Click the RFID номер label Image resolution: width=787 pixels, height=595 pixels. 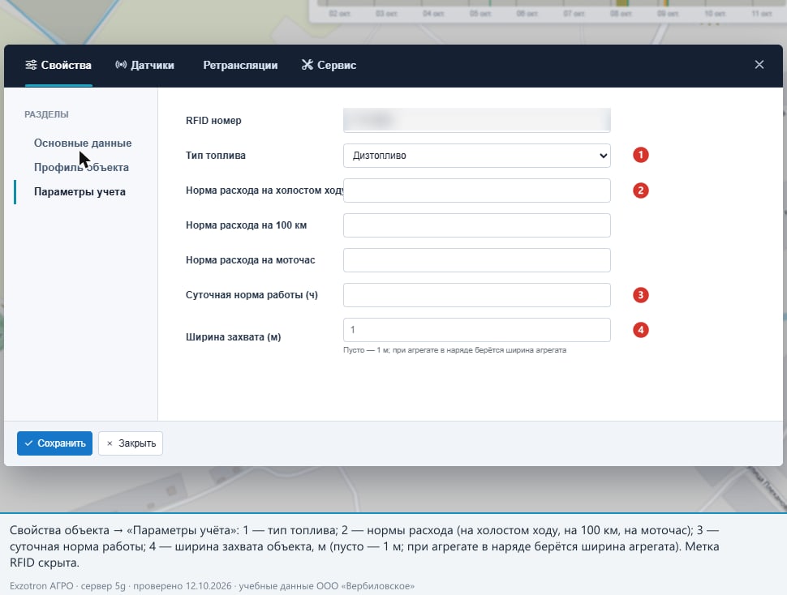coord(213,120)
